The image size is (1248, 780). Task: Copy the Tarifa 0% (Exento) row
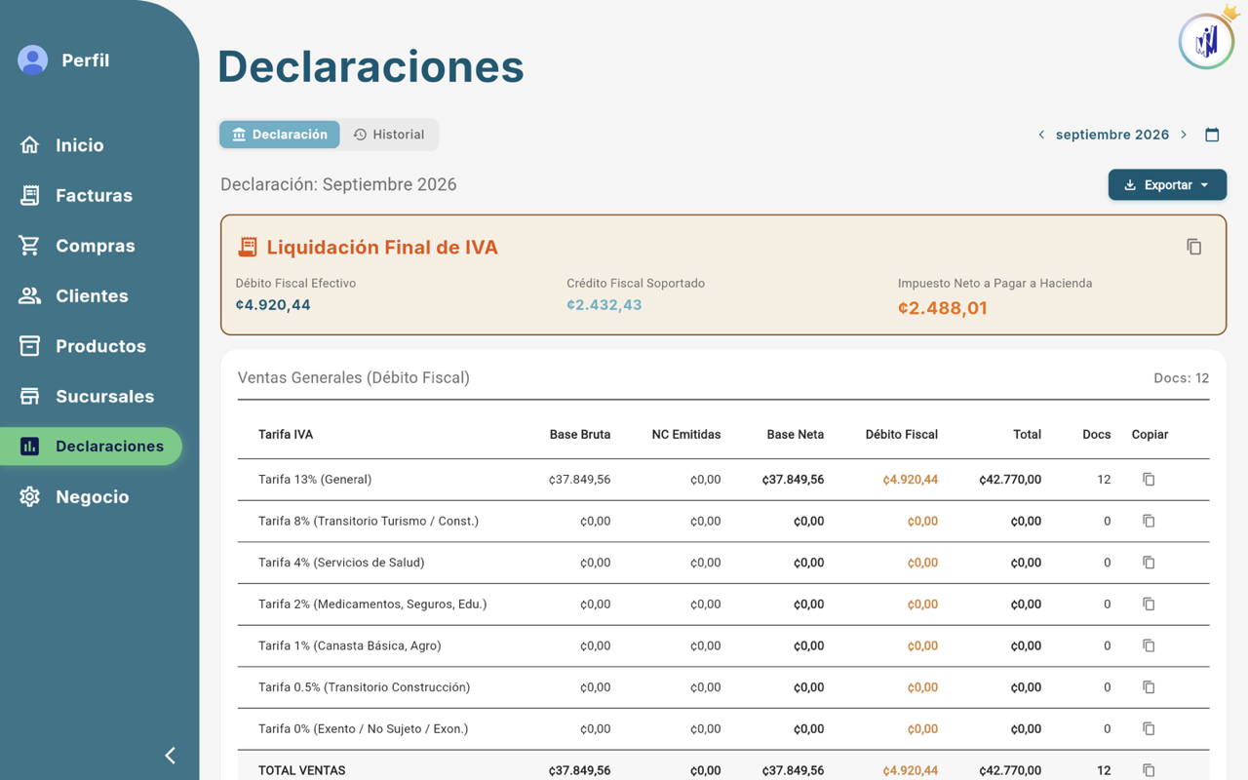[1149, 729]
